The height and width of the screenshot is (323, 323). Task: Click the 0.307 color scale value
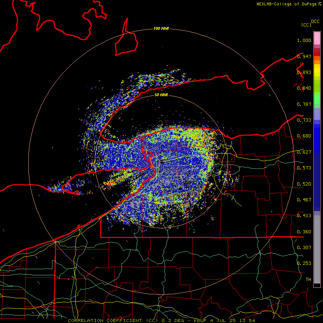point(304,248)
